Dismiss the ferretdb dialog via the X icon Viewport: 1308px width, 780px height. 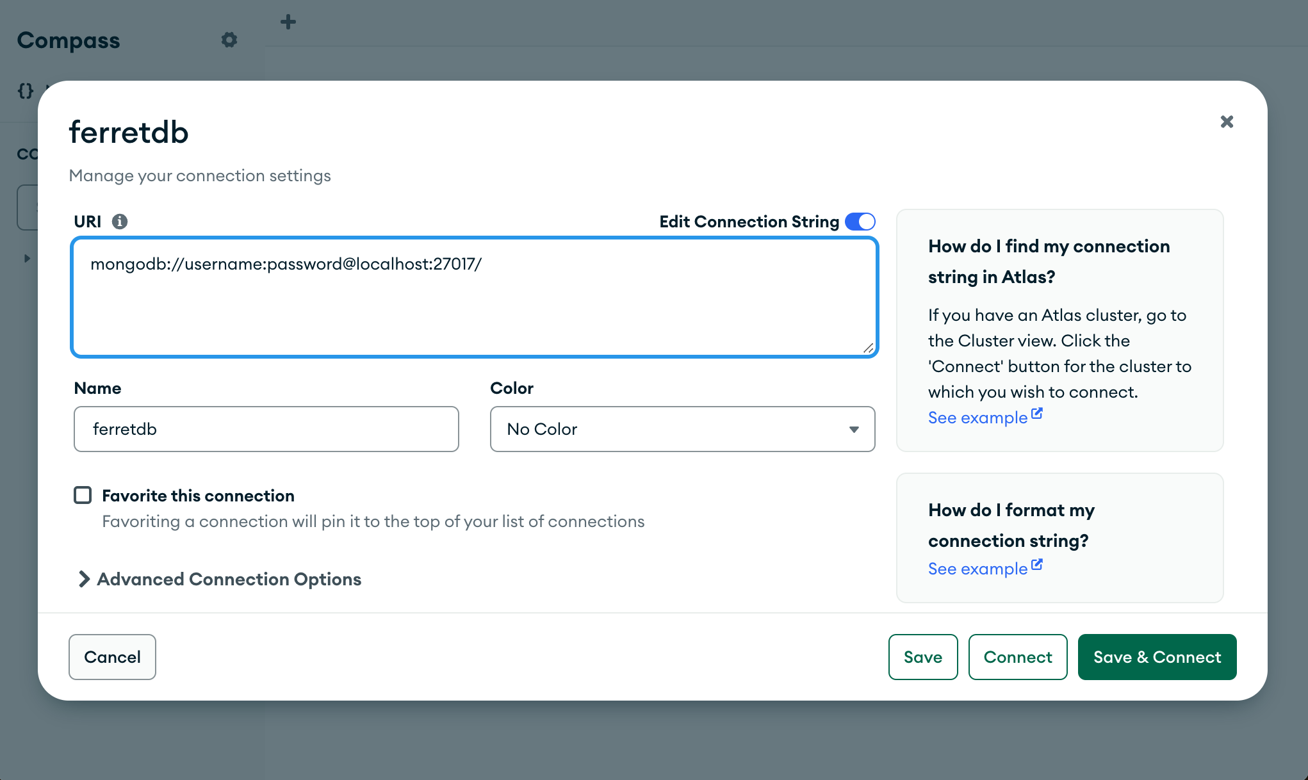pos(1227,122)
